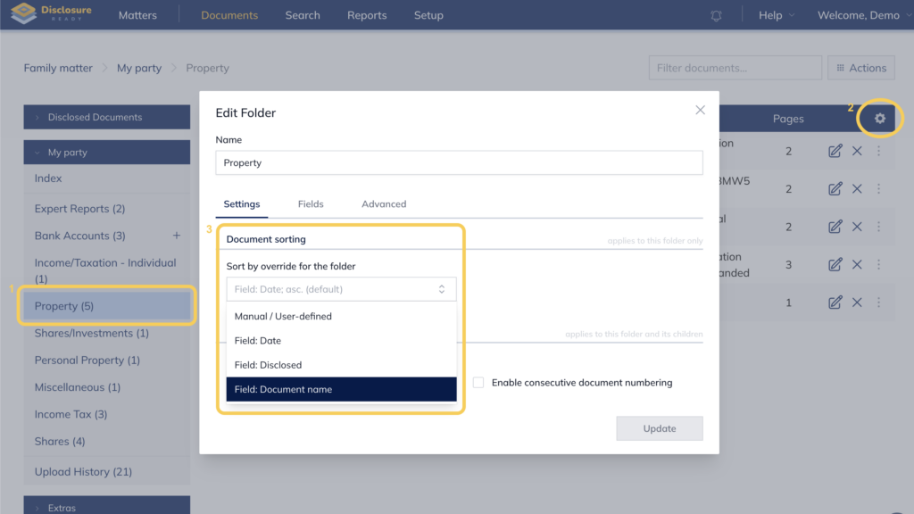The height and width of the screenshot is (514, 914).
Task: Switch to the Fields tab
Action: pos(311,204)
